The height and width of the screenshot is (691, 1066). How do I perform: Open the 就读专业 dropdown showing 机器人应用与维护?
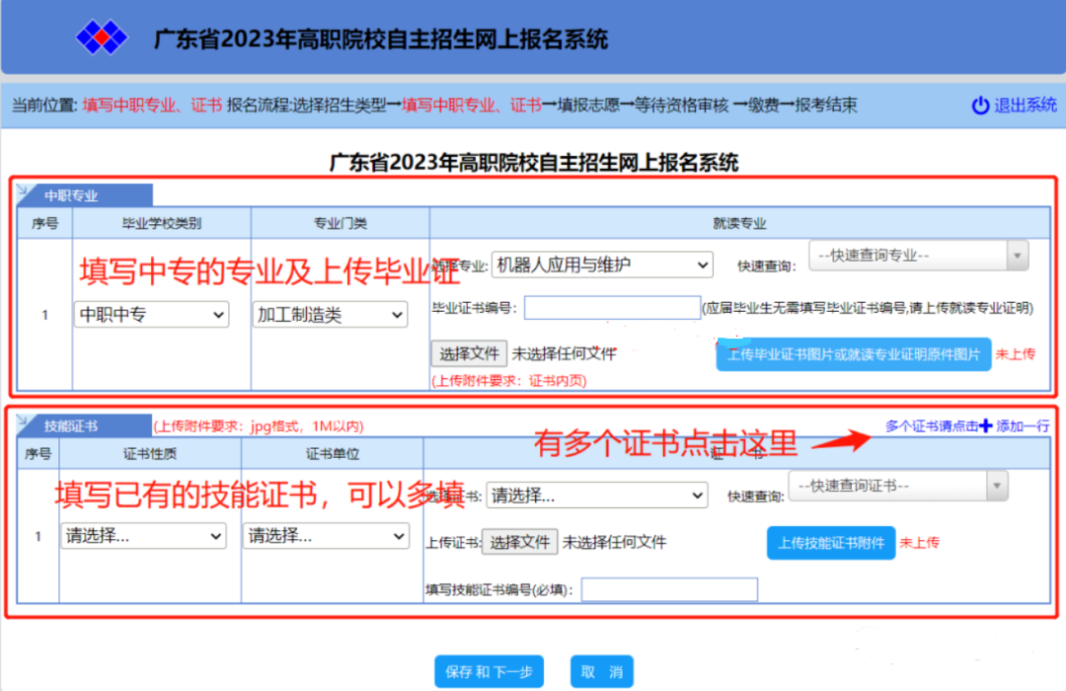[x=602, y=264]
